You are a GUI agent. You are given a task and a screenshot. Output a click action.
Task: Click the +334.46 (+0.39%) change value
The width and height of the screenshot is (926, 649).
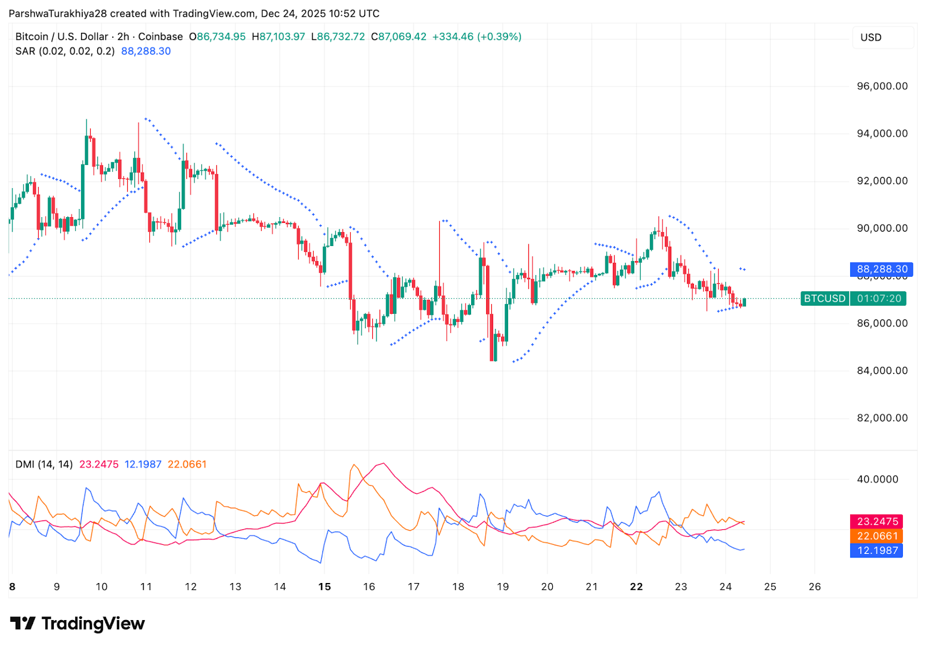click(x=476, y=36)
